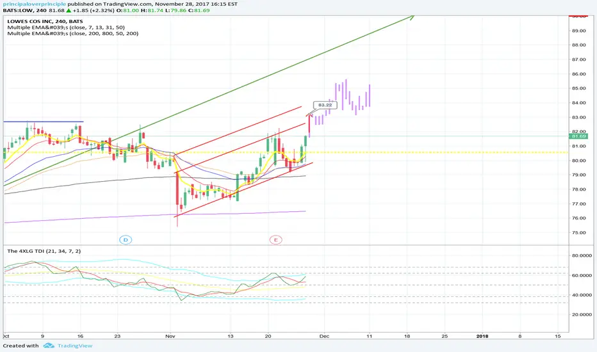Click the green 81.69 current price tag
Screen dimensions: 597x352
coord(578,136)
